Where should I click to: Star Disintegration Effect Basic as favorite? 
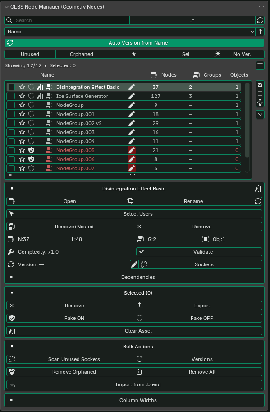point(22,87)
